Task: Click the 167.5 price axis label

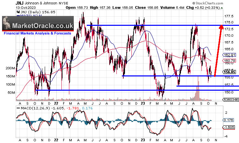Action: pyautogui.click(x=229, y=42)
